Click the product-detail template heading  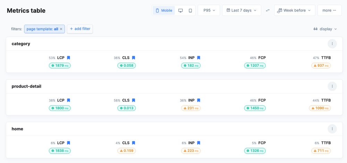click(26, 86)
